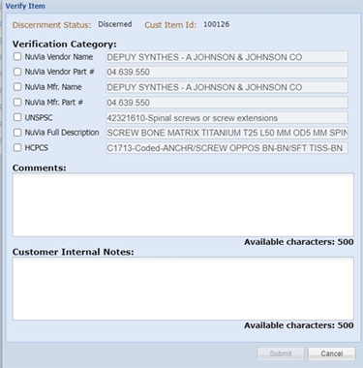363x368 pixels.
Task: Click Available characters count under Internal Notes
Action: pyautogui.click(x=299, y=325)
